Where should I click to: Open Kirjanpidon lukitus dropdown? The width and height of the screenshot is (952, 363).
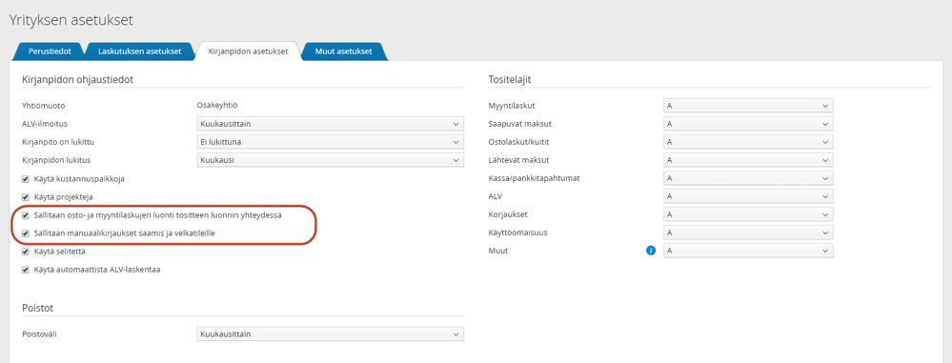331,160
